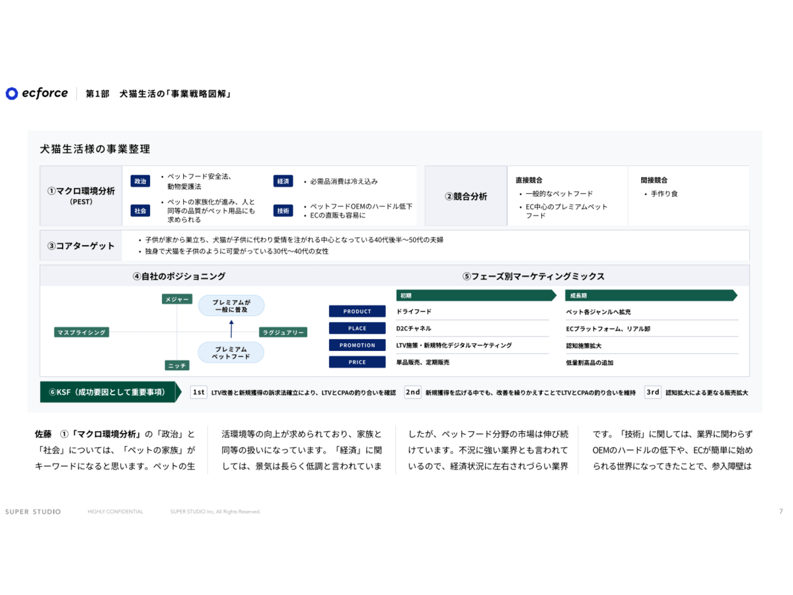Click the 社会 badge label
The width and height of the screenshot is (793, 595).
[140, 210]
